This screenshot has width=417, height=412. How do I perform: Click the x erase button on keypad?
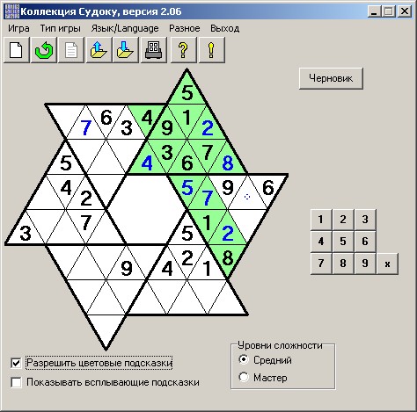[x=387, y=264]
